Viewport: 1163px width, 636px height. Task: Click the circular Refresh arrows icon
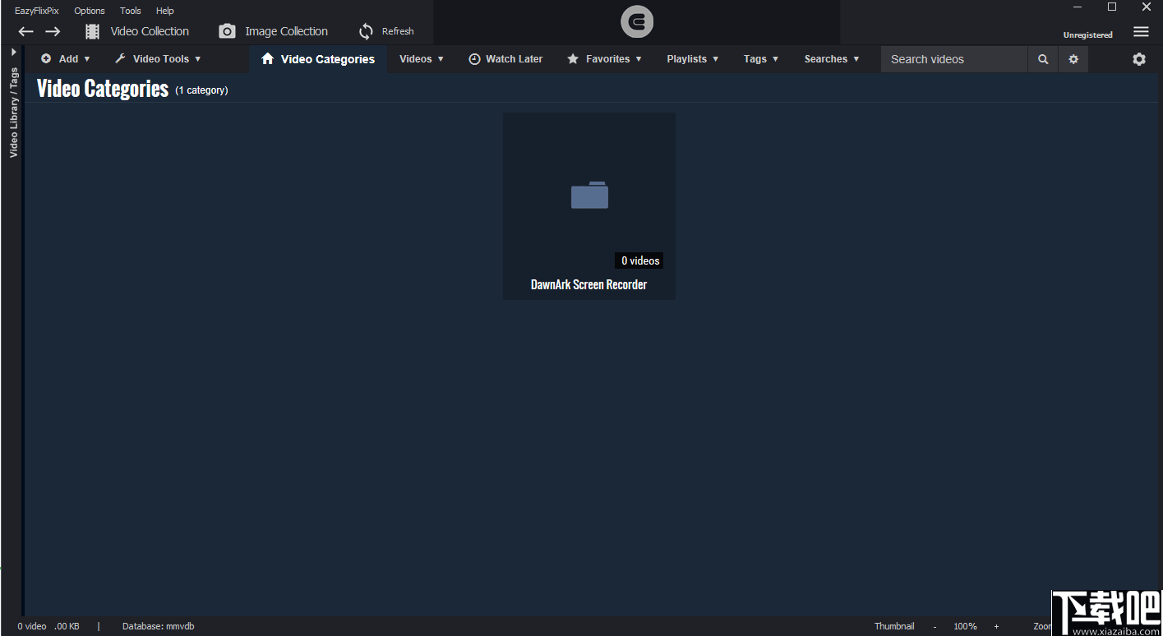coord(366,31)
